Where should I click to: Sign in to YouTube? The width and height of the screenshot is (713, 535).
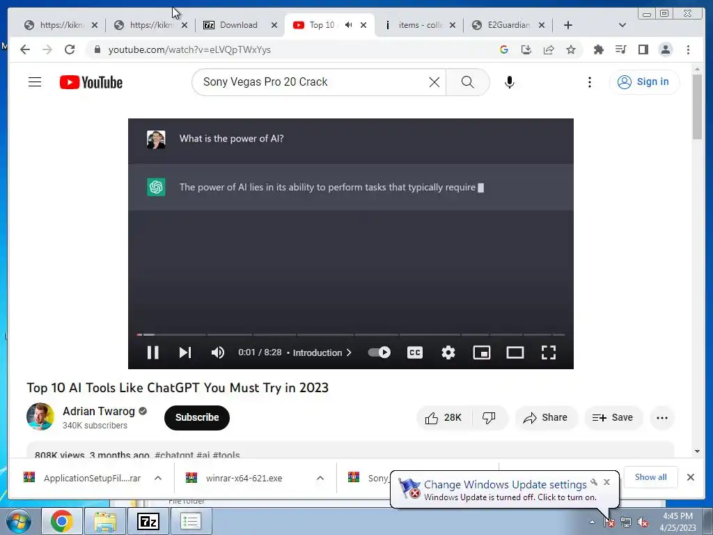coord(644,82)
